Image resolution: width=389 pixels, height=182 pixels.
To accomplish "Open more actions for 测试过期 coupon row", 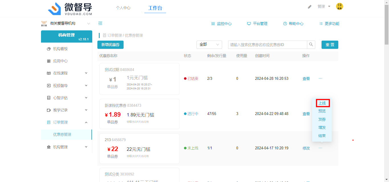I will tap(320, 78).
